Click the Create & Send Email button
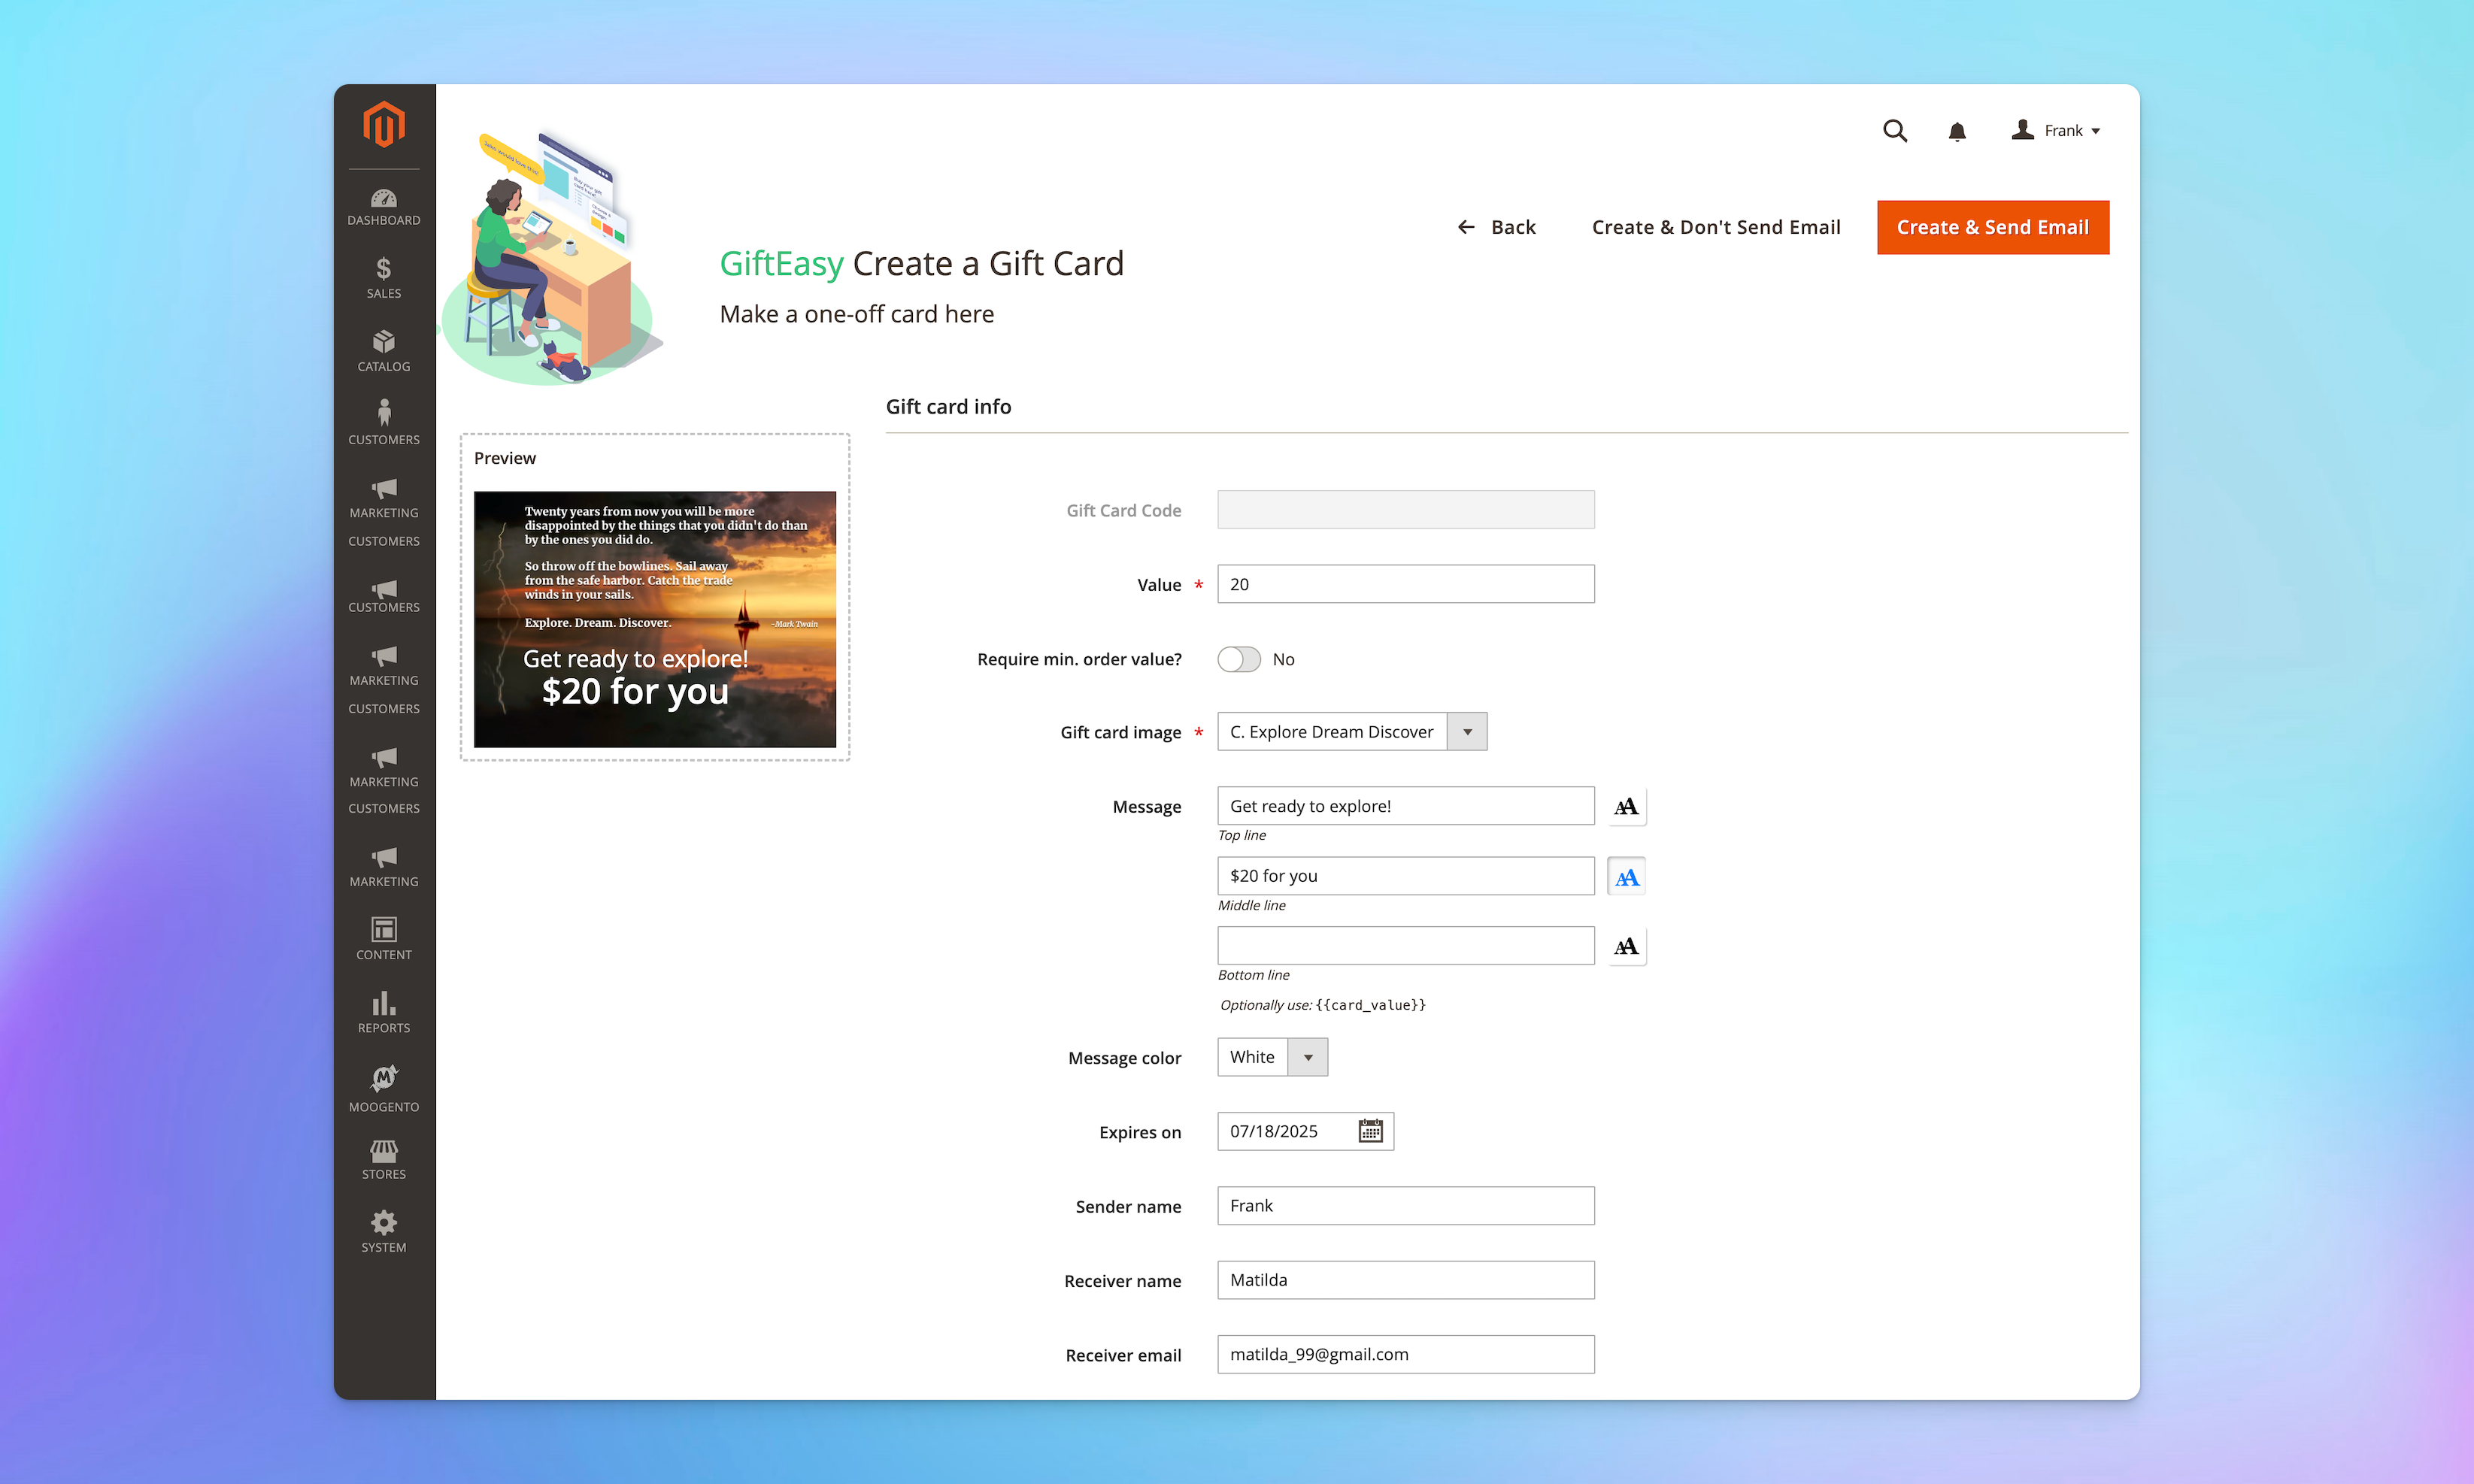Viewport: 2474px width, 1484px height. [x=1993, y=226]
